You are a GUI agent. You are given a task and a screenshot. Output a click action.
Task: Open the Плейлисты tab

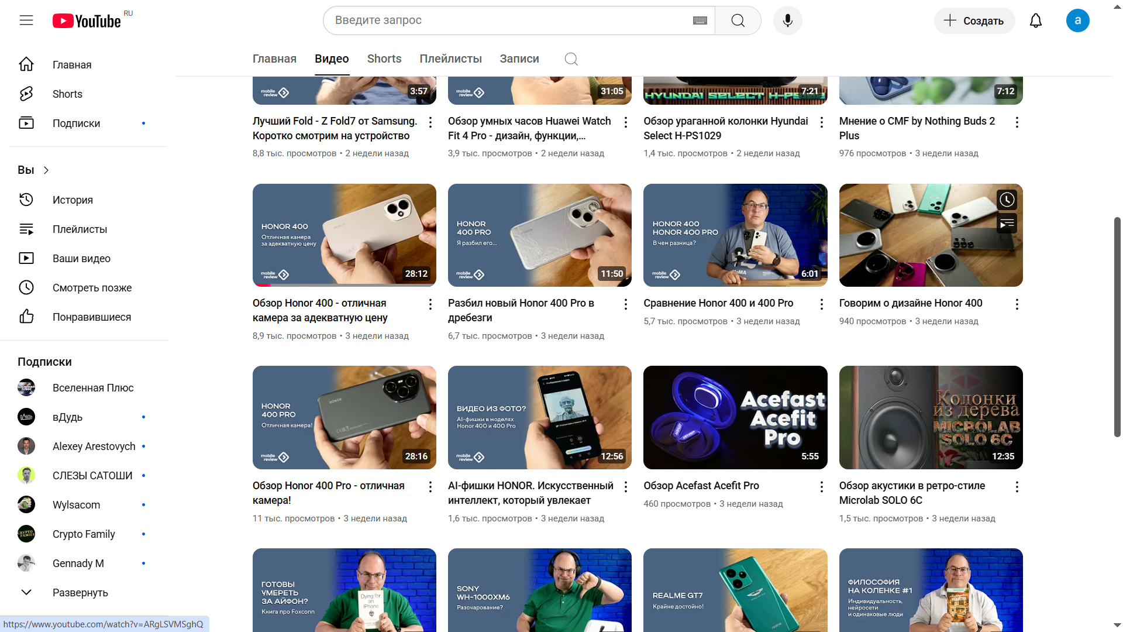coord(450,59)
